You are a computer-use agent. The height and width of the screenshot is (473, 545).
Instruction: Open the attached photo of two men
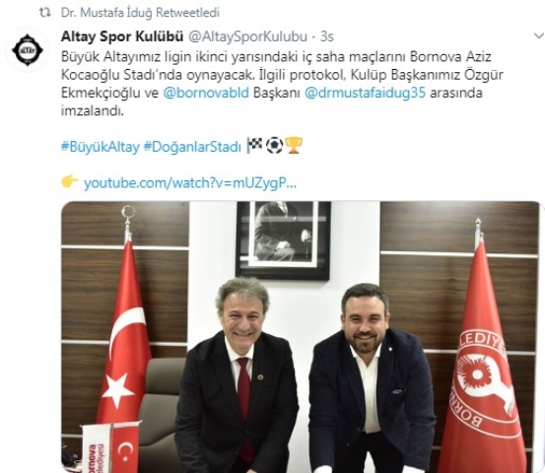coord(301,337)
